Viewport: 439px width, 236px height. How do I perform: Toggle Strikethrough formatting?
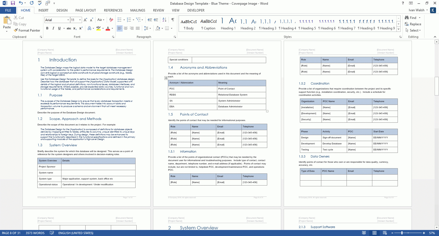click(69, 28)
